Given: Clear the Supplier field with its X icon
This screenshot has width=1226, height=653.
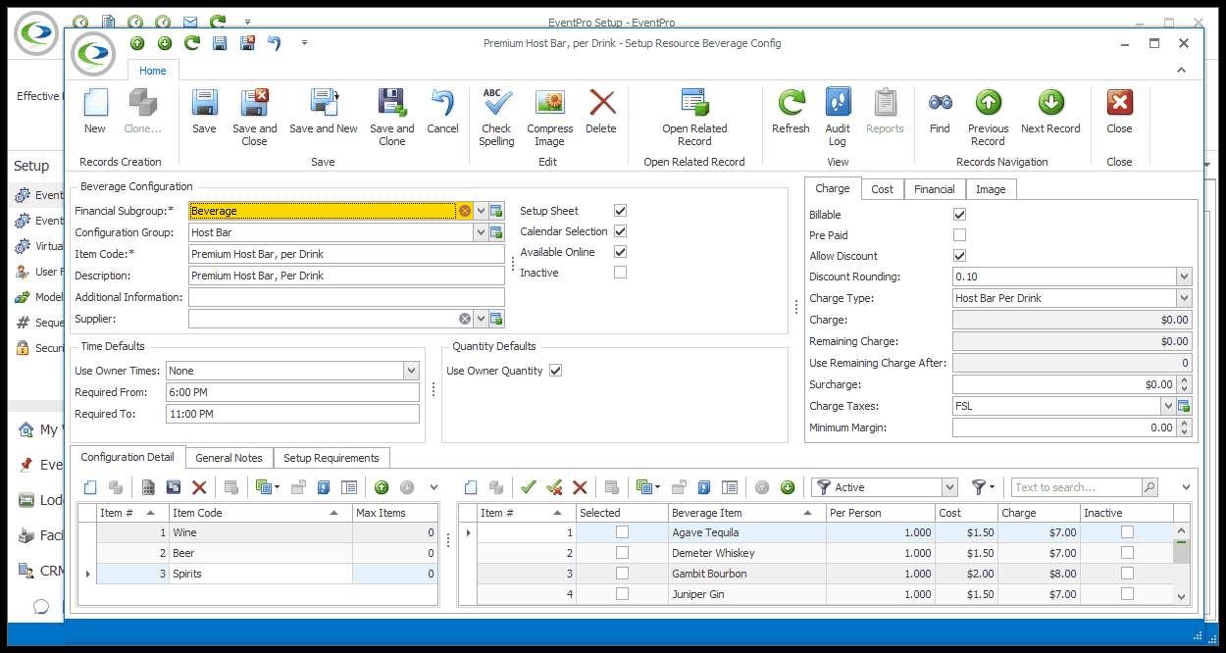Looking at the screenshot, I should [x=465, y=319].
